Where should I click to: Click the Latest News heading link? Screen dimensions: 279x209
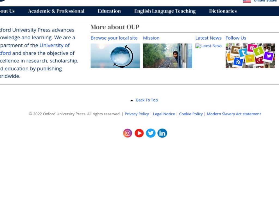pos(208,38)
